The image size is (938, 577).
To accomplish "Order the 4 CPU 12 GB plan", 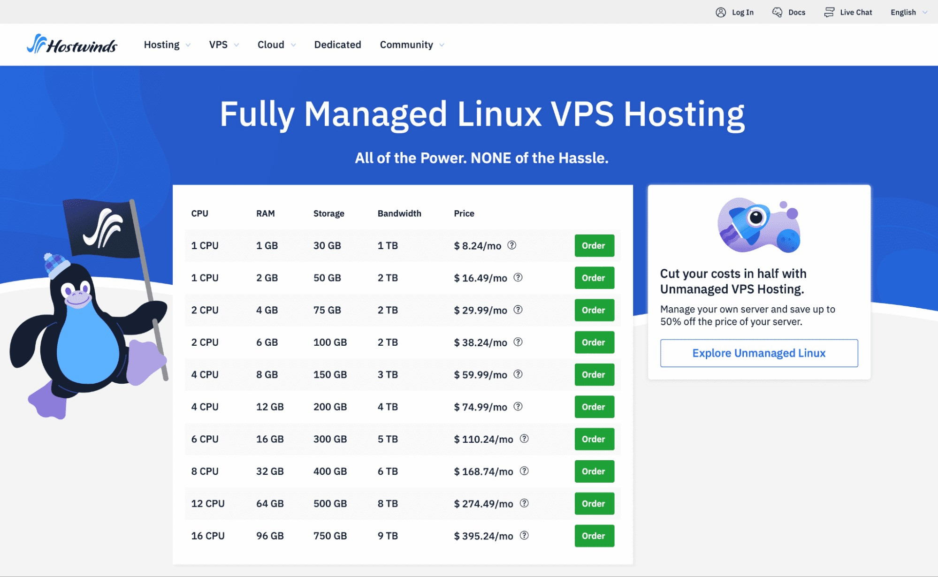I will click(594, 407).
